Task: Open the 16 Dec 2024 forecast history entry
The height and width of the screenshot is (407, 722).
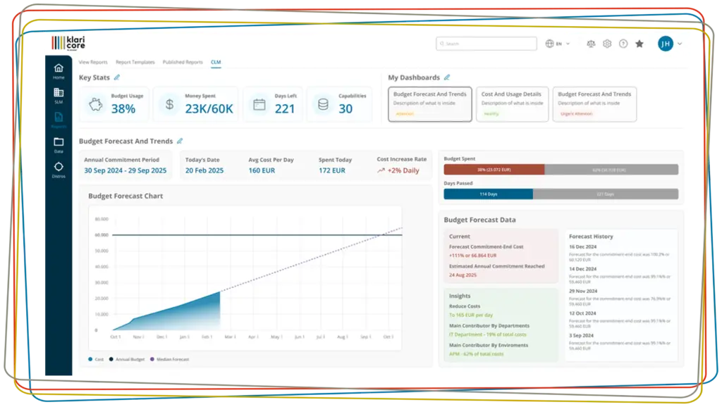Action: (620, 253)
